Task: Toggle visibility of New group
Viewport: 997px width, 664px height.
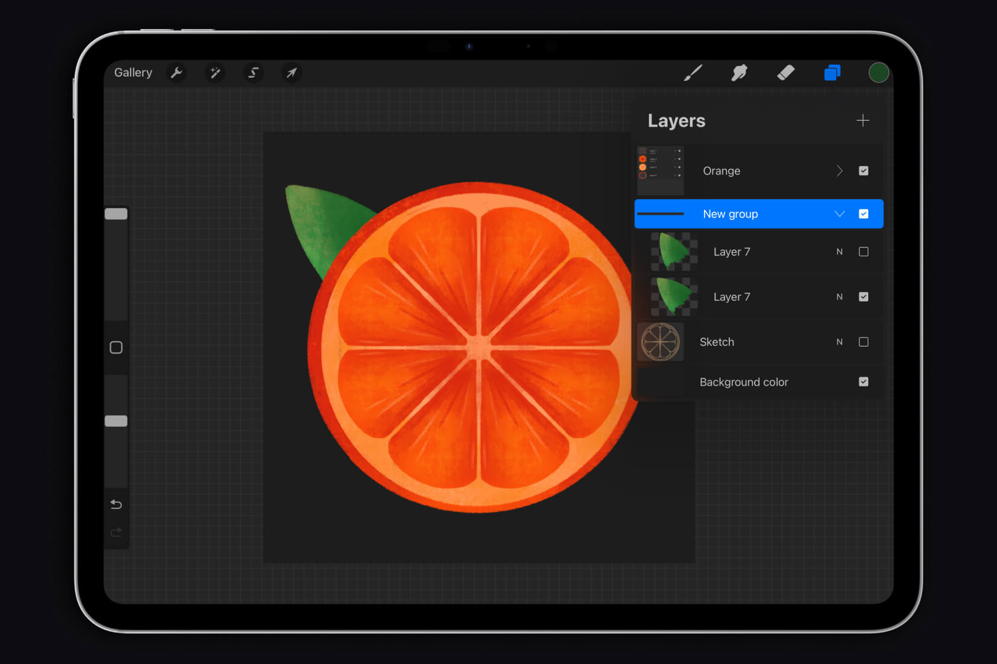Action: click(863, 214)
